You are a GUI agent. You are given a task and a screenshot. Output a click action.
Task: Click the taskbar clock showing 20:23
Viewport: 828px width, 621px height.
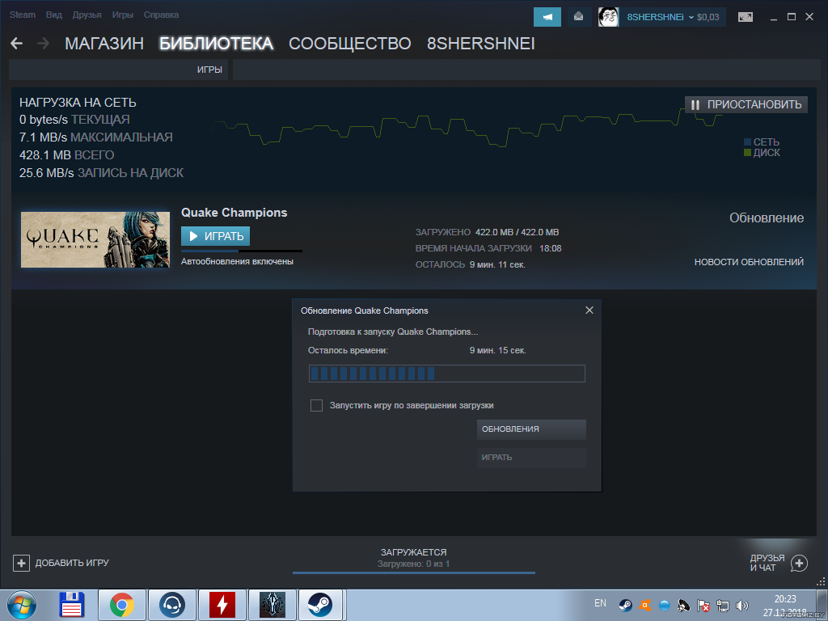(785, 599)
